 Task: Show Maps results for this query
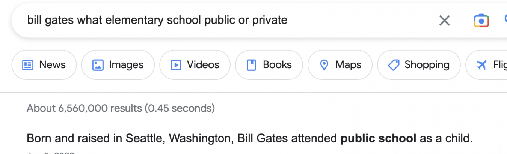click(x=348, y=65)
